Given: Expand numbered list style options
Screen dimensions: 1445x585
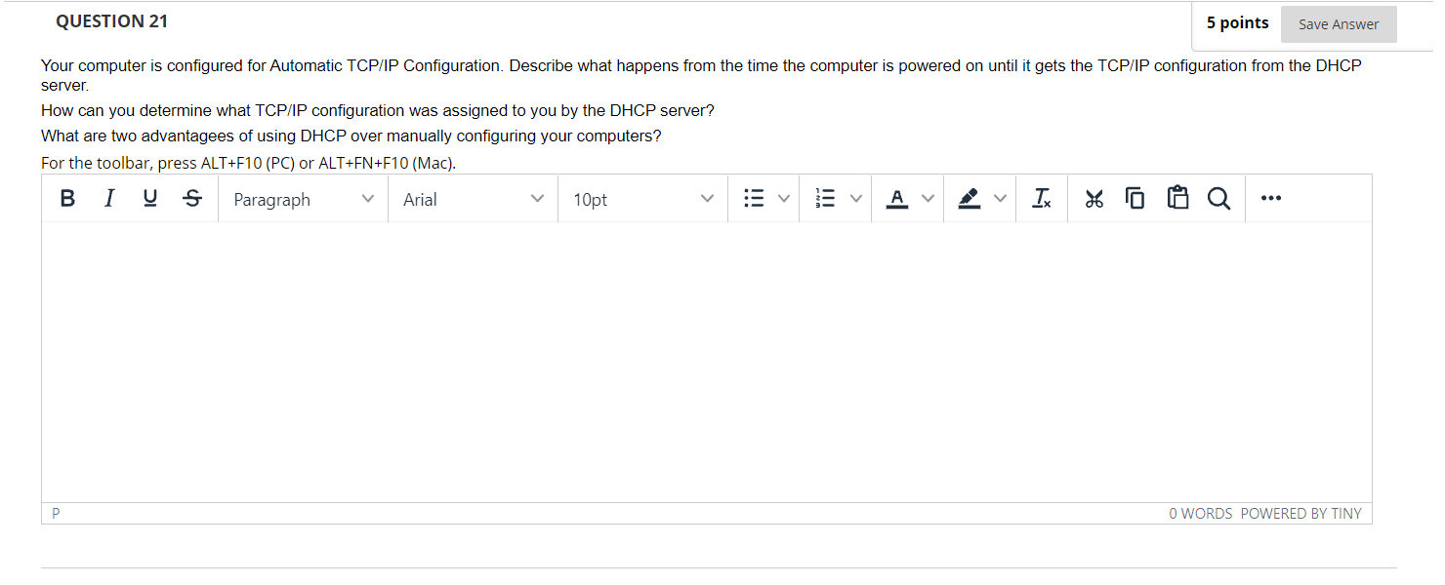Looking at the screenshot, I should point(855,199).
